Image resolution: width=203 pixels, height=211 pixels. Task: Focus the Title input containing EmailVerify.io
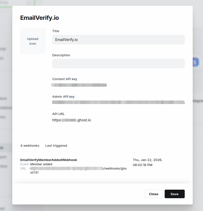(x=118, y=40)
